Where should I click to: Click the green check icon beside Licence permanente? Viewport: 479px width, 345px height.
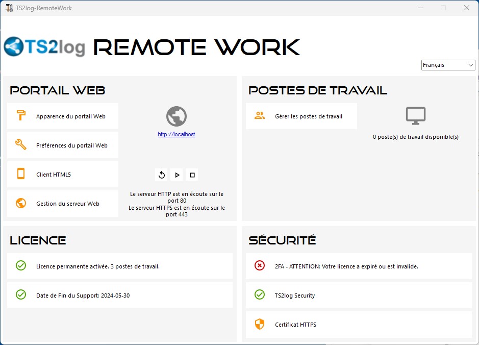point(21,265)
